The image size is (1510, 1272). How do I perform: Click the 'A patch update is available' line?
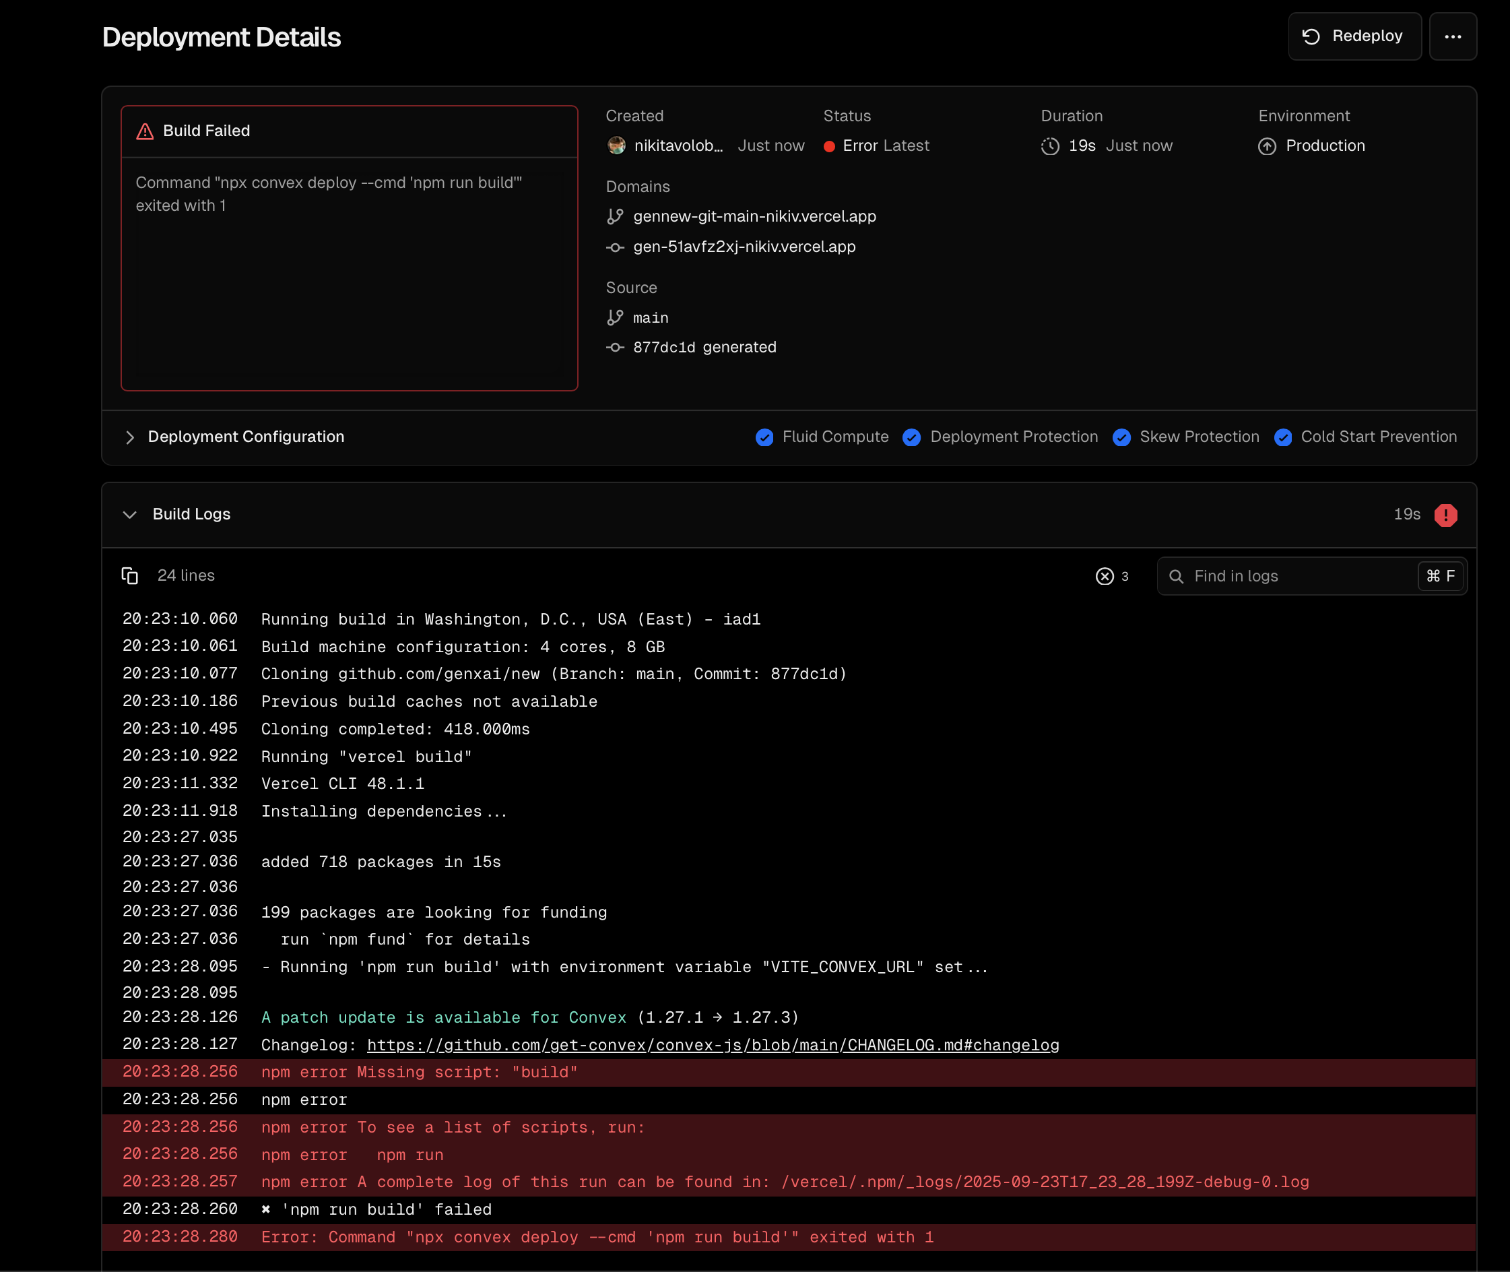[789, 1017]
